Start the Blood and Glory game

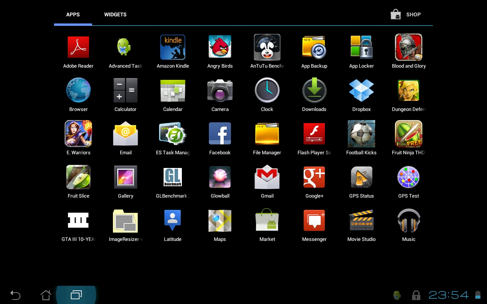[x=409, y=47]
